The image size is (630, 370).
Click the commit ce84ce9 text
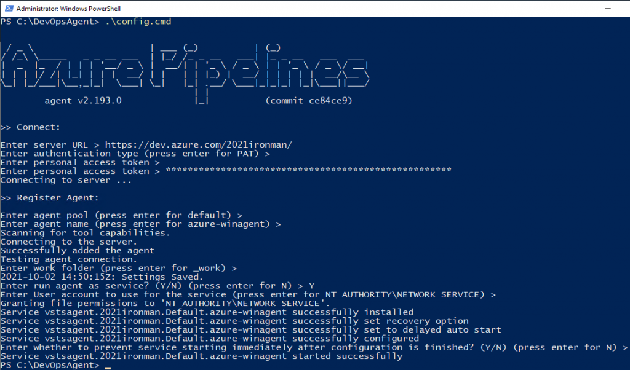tap(309, 100)
